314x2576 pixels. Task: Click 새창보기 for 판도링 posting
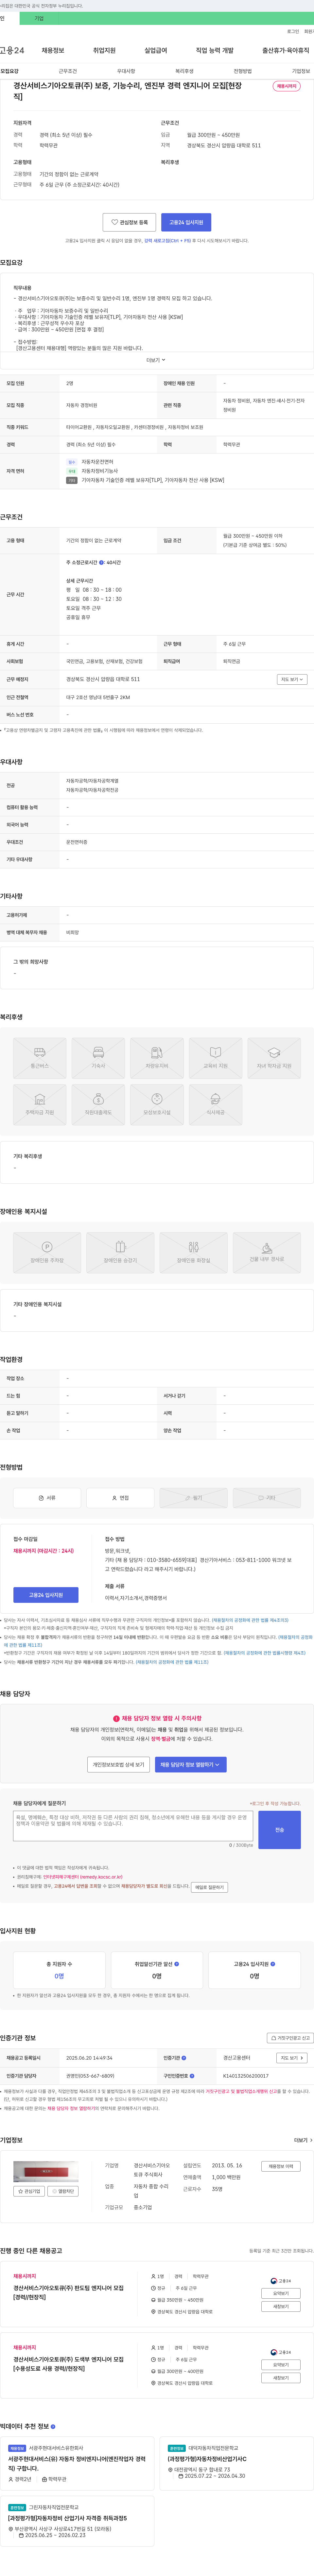281,2306
